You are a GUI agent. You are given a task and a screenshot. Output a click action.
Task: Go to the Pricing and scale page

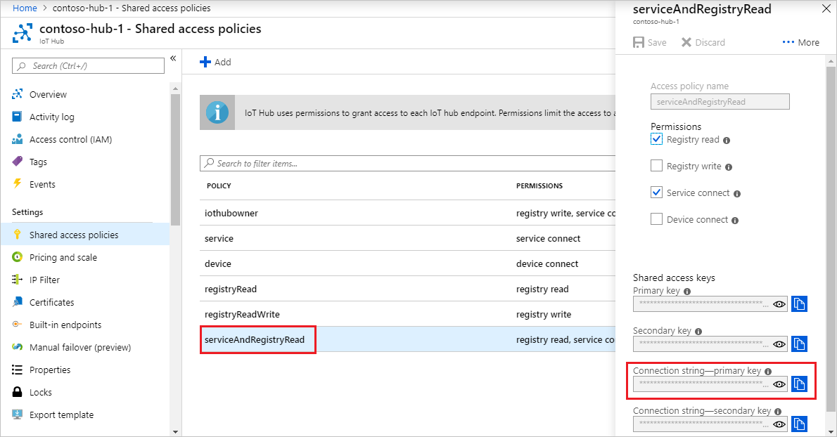[63, 257]
